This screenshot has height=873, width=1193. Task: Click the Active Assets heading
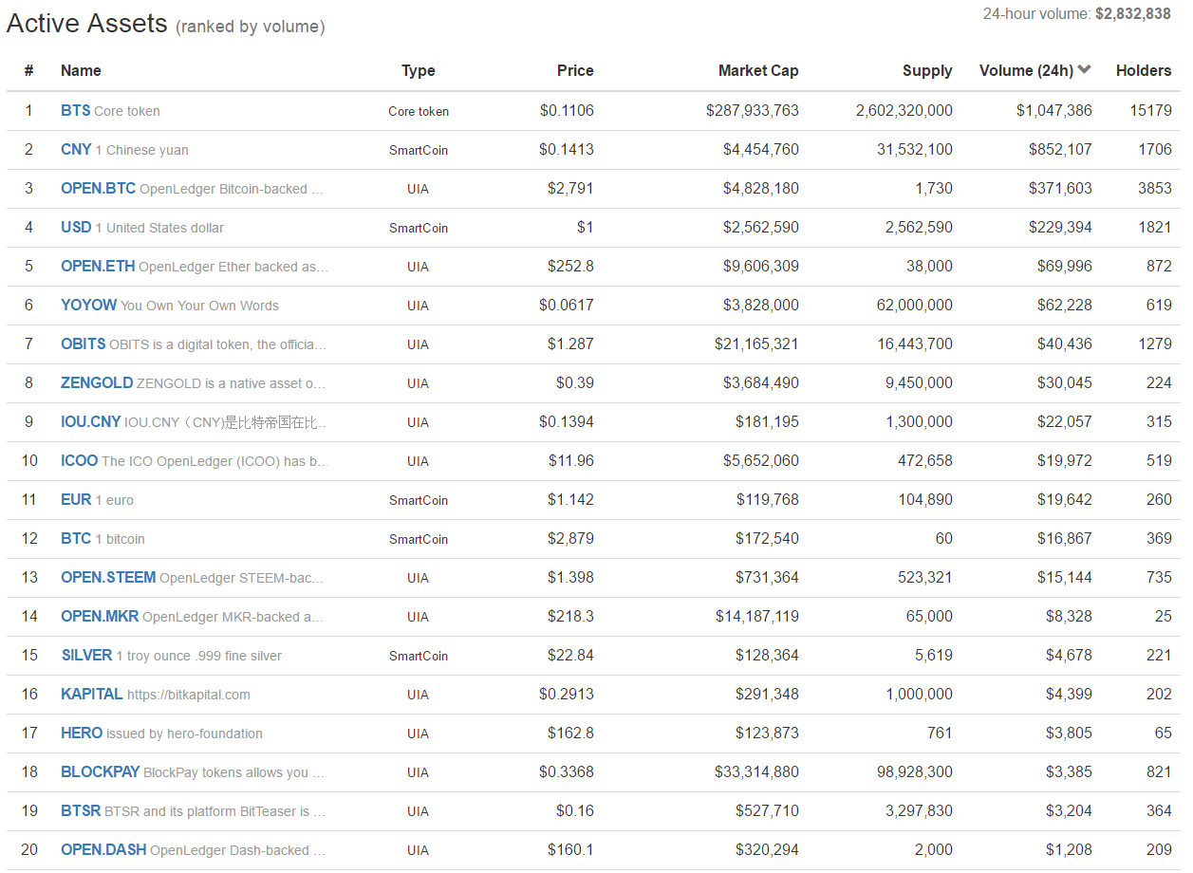87,24
